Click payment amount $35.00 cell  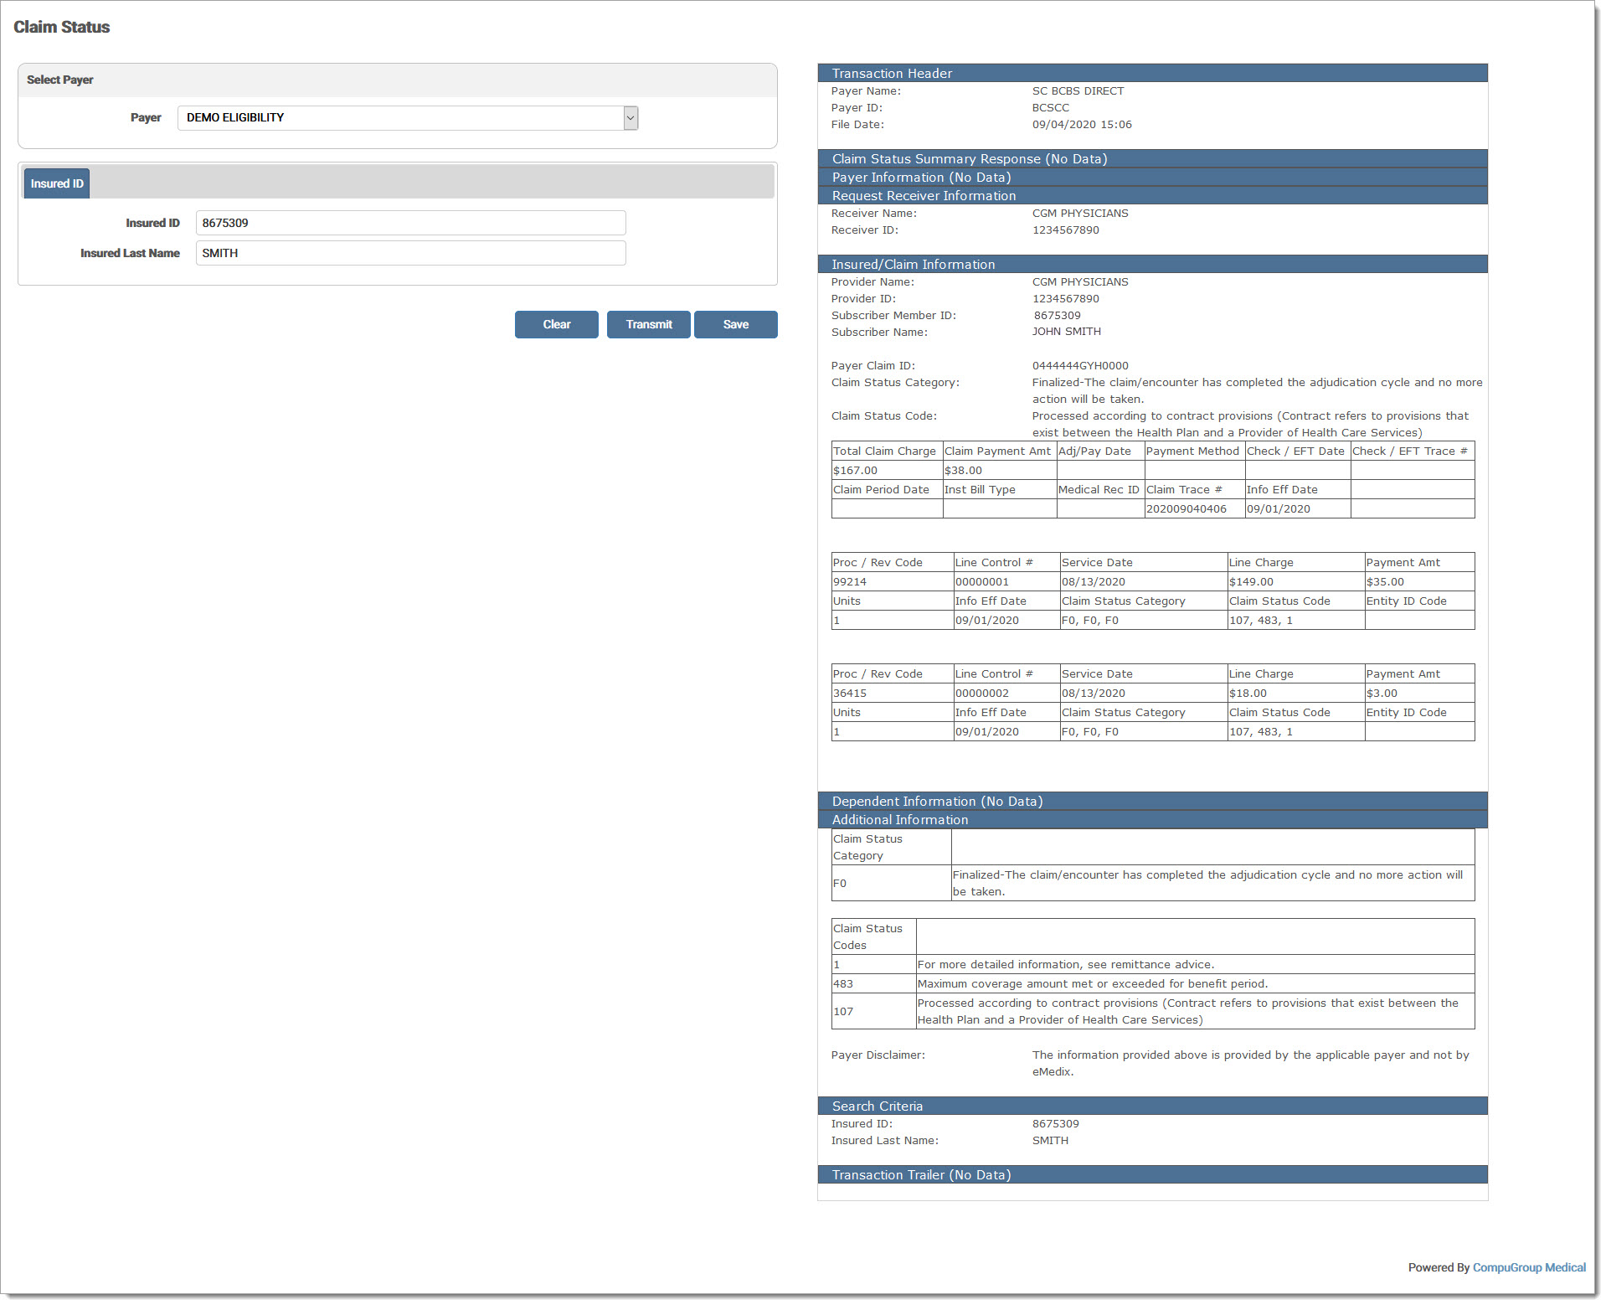(1419, 581)
